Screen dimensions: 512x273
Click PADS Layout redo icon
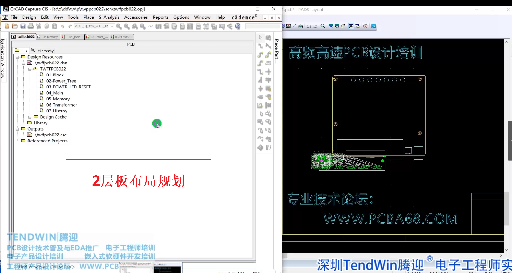315,26
